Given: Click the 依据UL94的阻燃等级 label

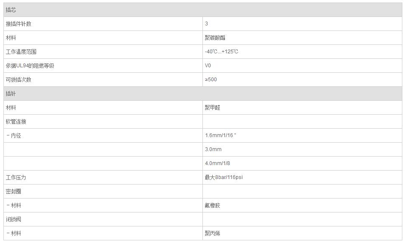Looking at the screenshot, I should (x=30, y=66).
